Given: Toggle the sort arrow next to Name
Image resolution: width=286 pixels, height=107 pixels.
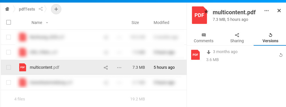Looking at the screenshot, I should pyautogui.click(x=47, y=23).
